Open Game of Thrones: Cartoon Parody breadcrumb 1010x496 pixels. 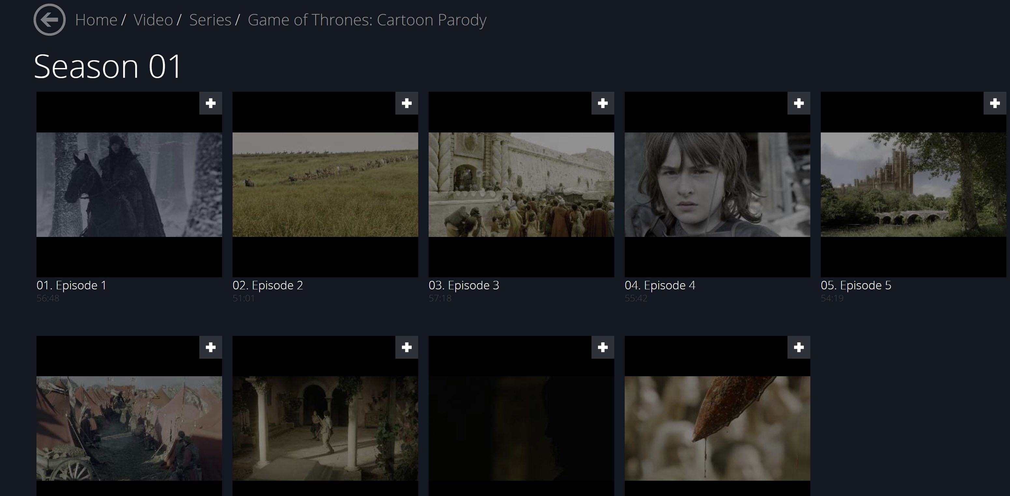tap(367, 20)
